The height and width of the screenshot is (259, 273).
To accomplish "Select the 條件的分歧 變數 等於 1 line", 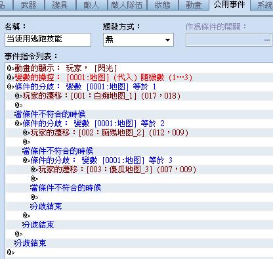I will [140, 87].
